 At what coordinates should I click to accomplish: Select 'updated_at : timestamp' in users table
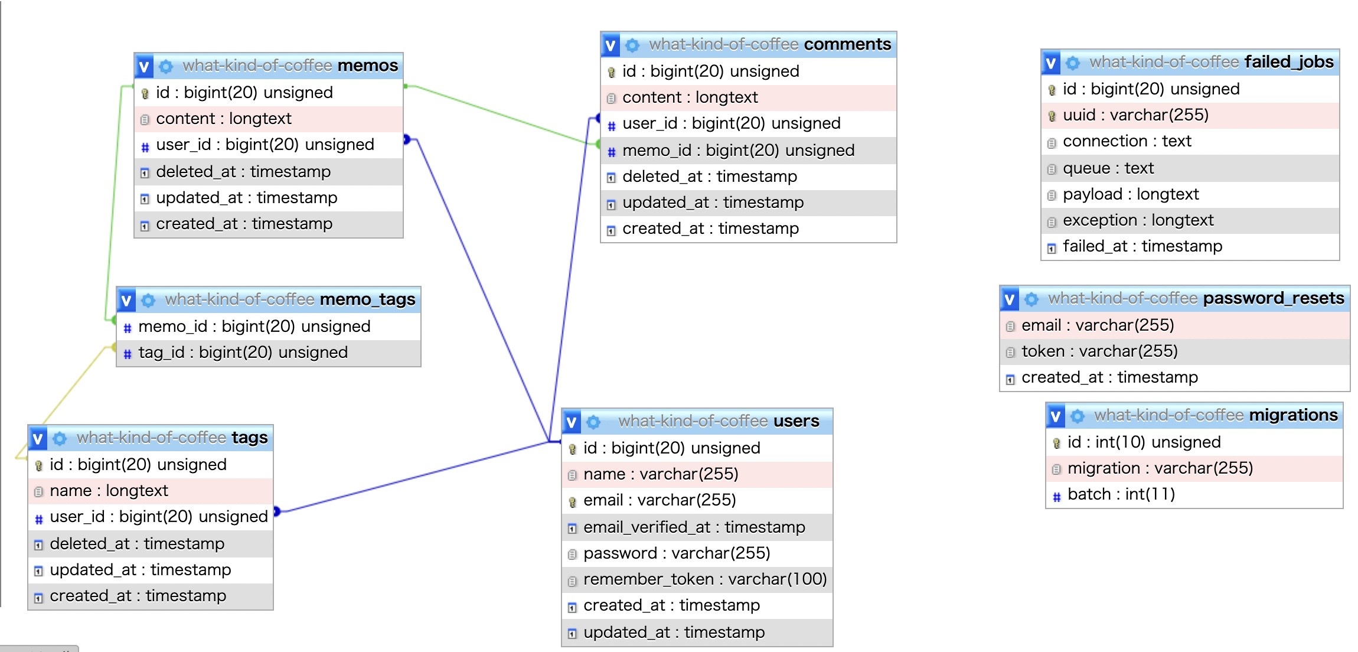coord(697,633)
